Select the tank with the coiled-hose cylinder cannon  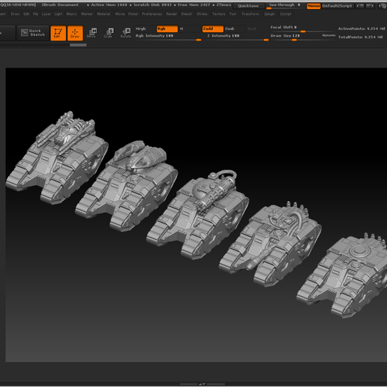tap(197, 215)
